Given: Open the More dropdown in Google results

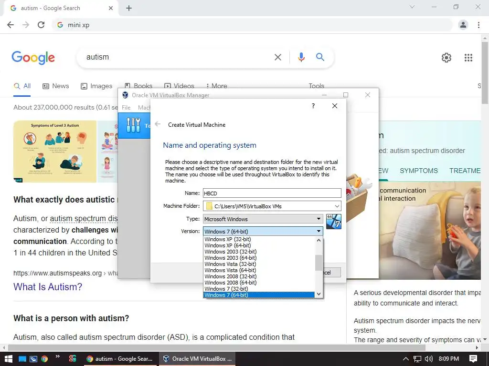Looking at the screenshot, I should point(216,86).
